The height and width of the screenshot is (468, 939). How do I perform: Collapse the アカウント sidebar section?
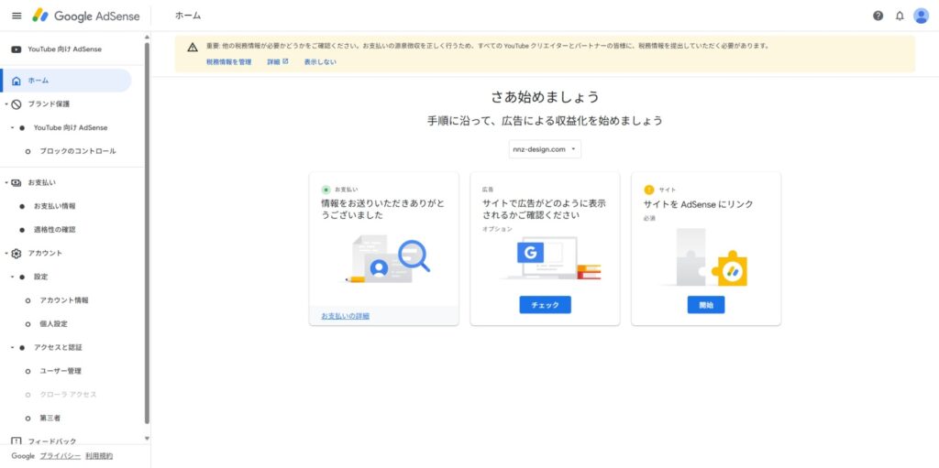coord(6,254)
